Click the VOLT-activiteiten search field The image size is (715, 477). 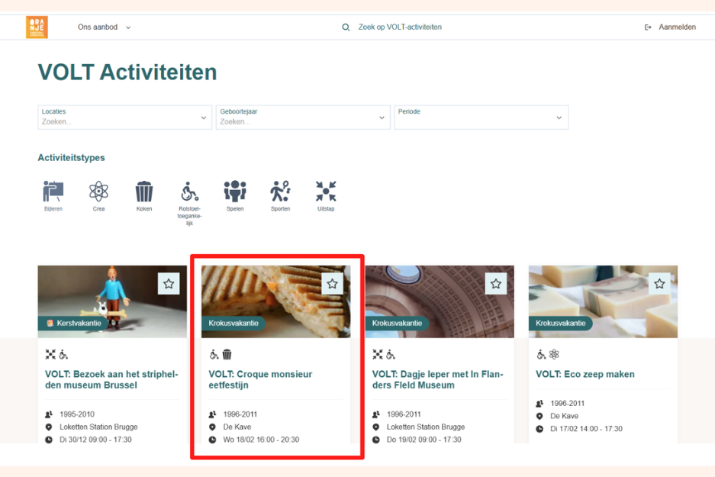[x=400, y=27]
